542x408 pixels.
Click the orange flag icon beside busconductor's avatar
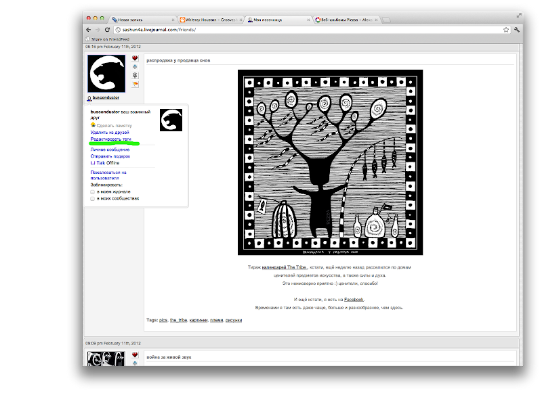135,84
